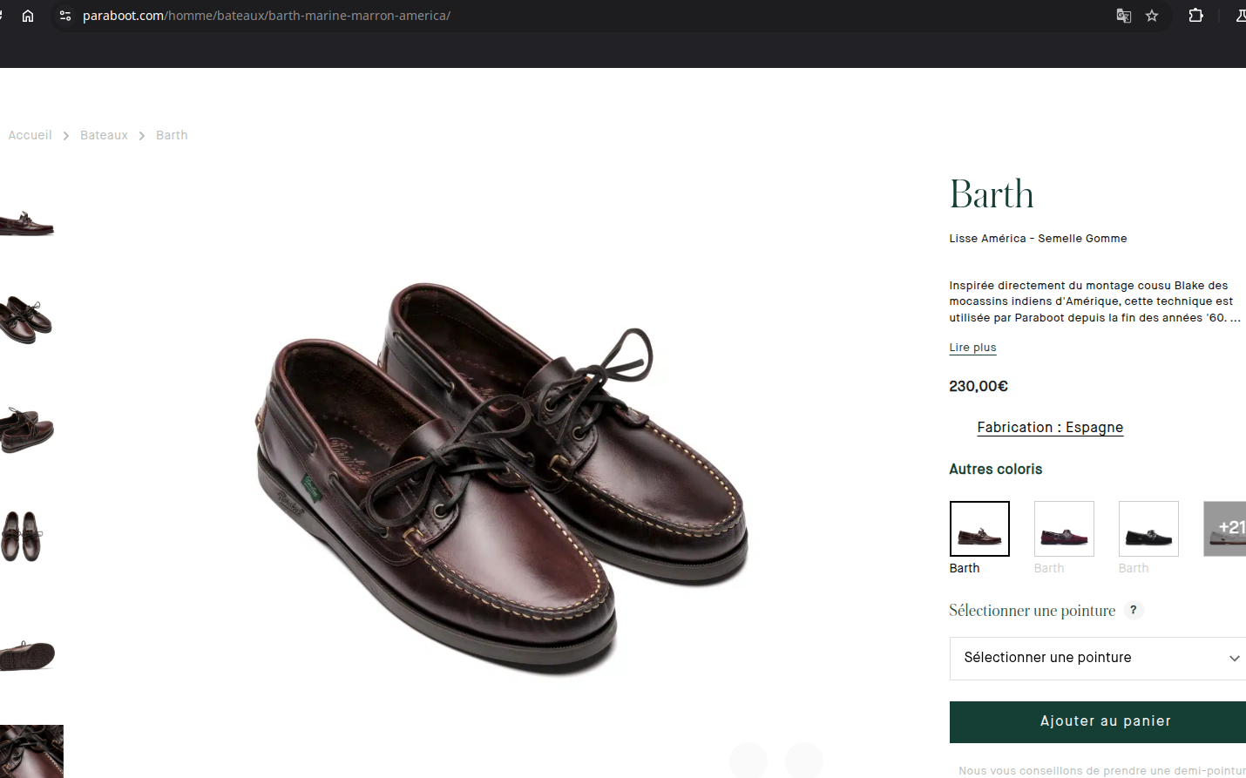Click 'Lire plus' to expand the description

pos(972,347)
